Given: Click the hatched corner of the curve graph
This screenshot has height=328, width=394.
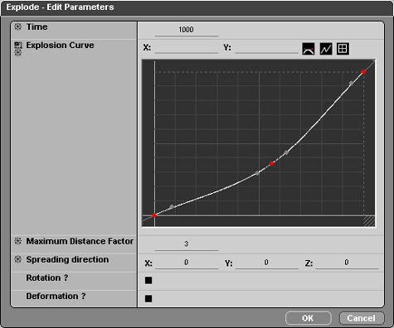Looking at the screenshot, I should coord(369,221).
